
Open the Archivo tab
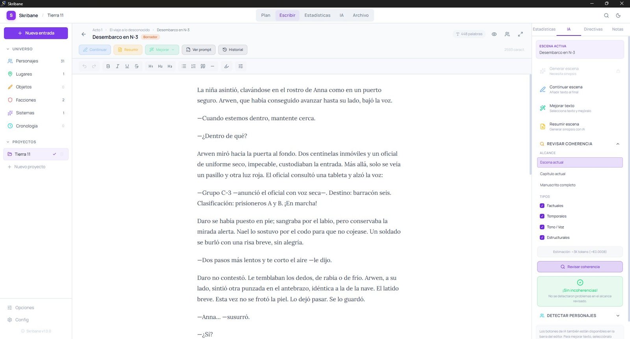361,15
